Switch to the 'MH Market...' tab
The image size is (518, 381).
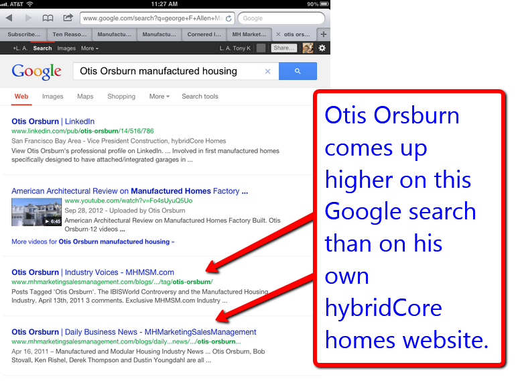[x=249, y=34]
